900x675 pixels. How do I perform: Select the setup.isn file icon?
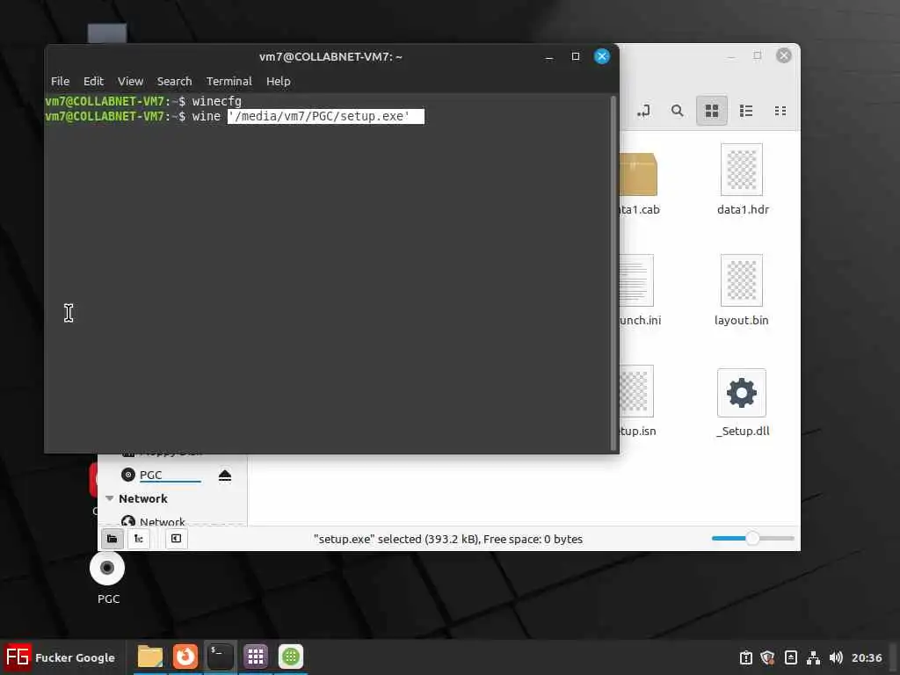637,391
